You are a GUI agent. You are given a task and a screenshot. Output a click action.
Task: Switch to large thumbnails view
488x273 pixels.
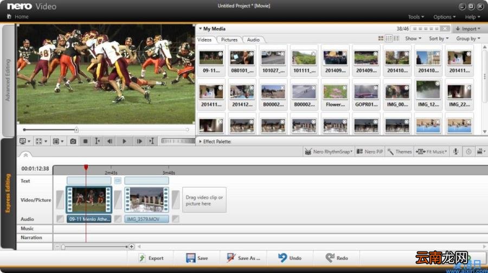point(381,38)
